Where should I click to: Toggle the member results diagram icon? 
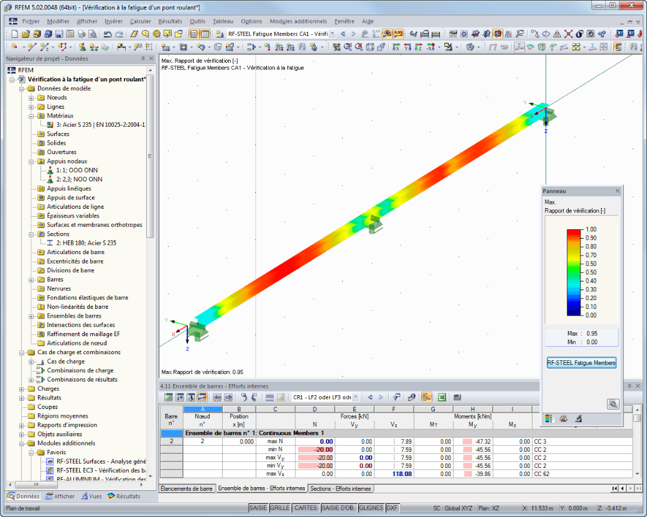pos(519,47)
